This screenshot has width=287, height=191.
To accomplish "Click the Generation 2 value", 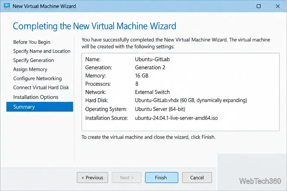I will click(150, 67).
